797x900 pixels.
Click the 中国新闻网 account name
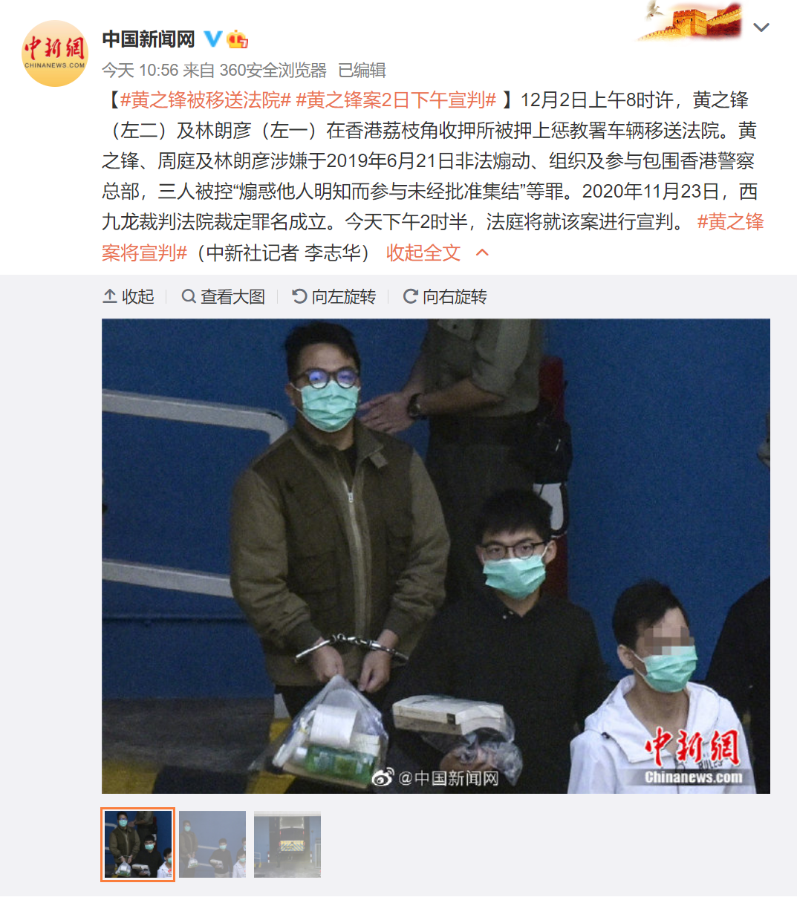149,39
